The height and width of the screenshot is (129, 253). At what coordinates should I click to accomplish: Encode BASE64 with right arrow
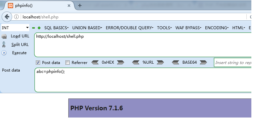coord(203,62)
